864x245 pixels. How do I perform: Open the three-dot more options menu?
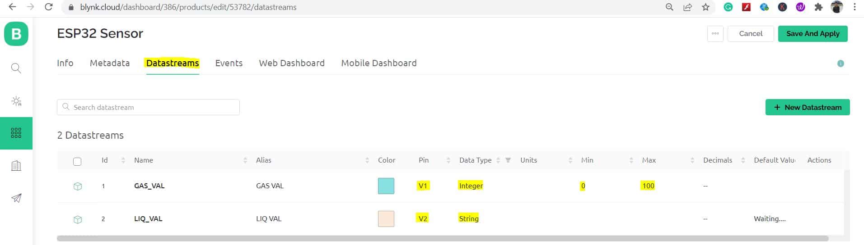pos(715,34)
